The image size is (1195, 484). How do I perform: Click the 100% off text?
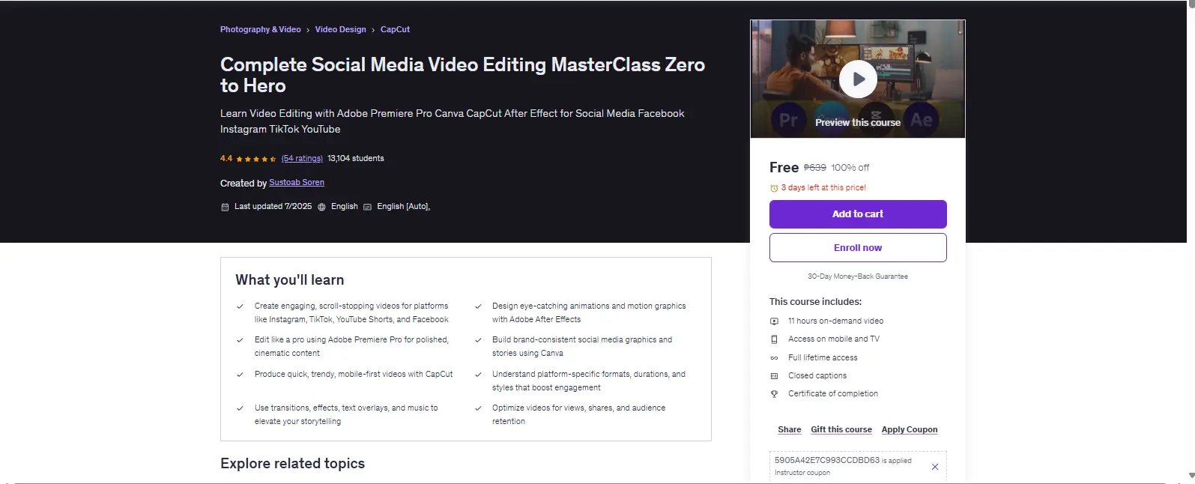click(850, 168)
